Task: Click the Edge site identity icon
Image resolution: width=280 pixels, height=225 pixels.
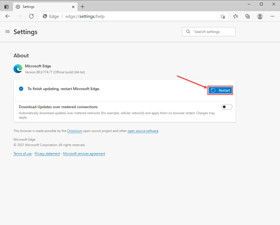Action: pos(45,16)
